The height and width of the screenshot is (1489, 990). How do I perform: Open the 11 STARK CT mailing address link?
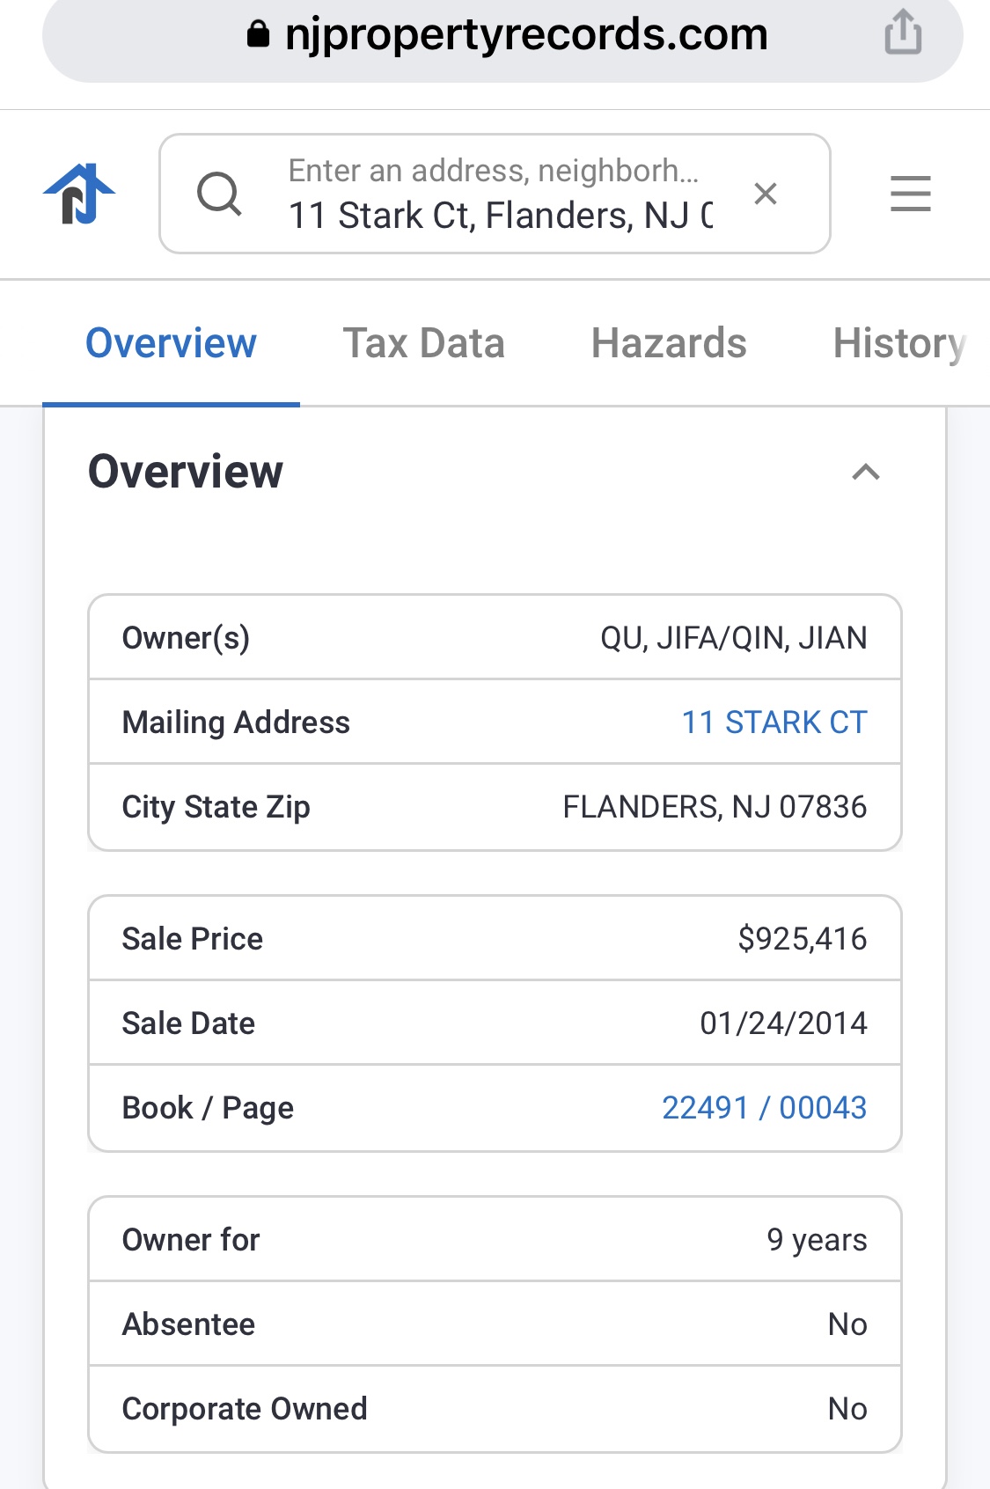[774, 722]
